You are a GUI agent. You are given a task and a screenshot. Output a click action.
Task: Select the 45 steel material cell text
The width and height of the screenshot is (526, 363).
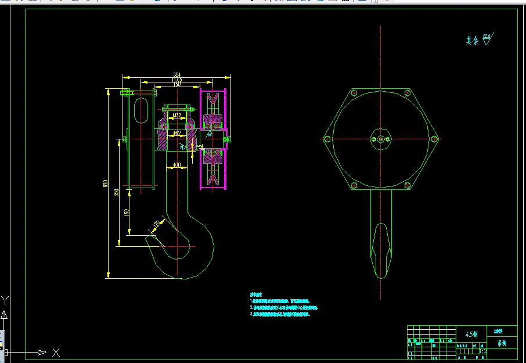pos(471,335)
